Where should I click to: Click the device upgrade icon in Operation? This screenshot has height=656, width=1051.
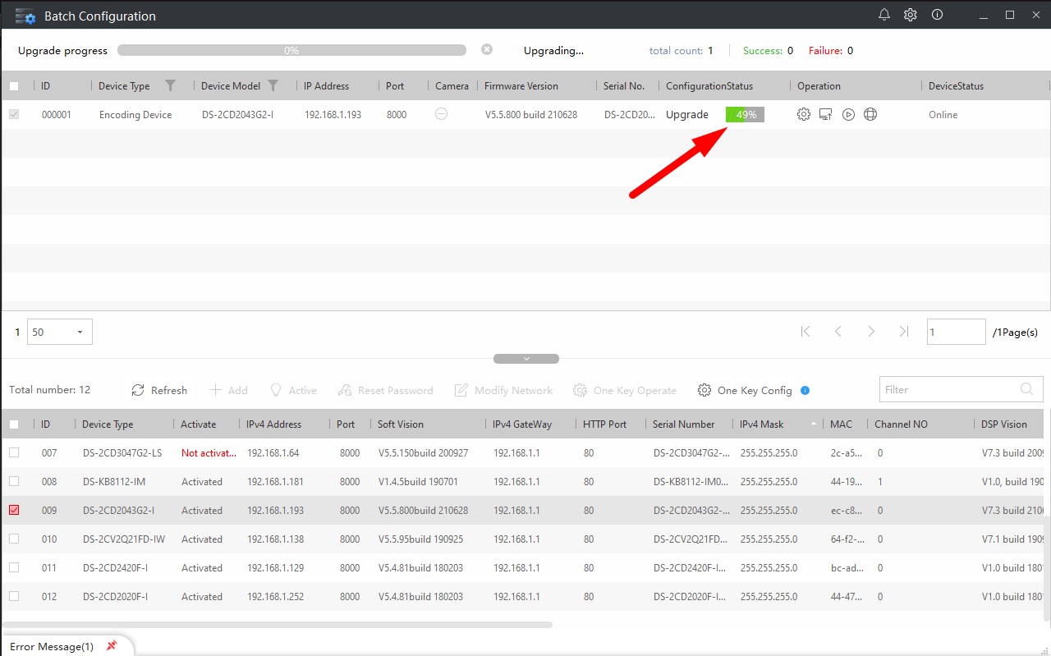tap(826, 115)
